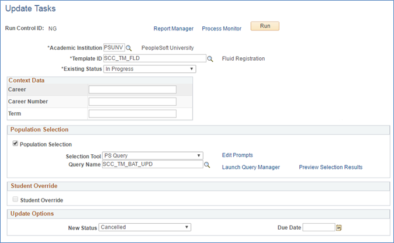Click the PeopleSoft University description text
The height and width of the screenshot is (243, 394).
pos(168,48)
